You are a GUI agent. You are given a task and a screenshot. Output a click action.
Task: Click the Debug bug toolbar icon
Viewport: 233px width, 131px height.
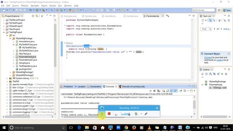(x=31, y=10)
